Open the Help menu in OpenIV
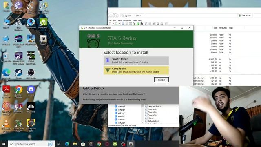This screenshot has width=261, height=147. 140,20
